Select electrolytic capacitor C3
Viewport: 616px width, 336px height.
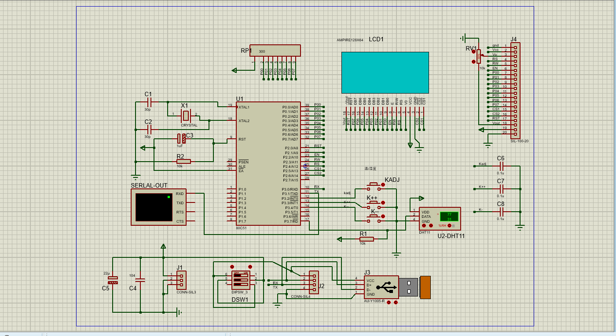coord(181,138)
